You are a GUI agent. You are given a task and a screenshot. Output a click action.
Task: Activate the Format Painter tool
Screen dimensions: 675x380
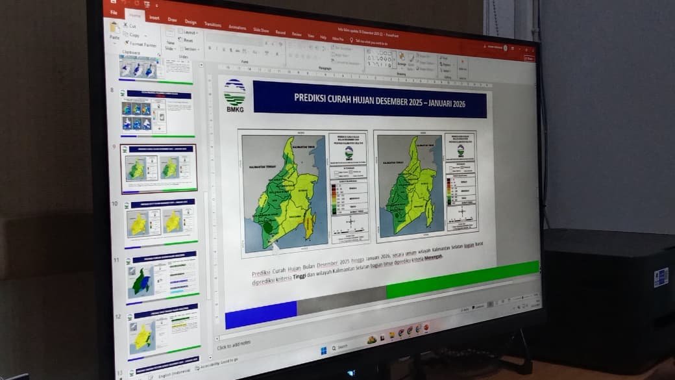140,44
